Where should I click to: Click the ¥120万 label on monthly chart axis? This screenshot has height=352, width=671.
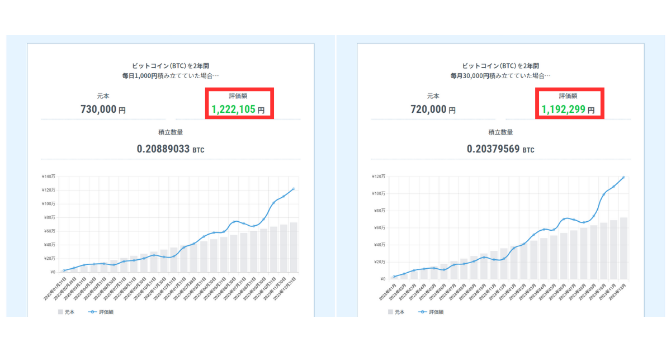pyautogui.click(x=378, y=177)
